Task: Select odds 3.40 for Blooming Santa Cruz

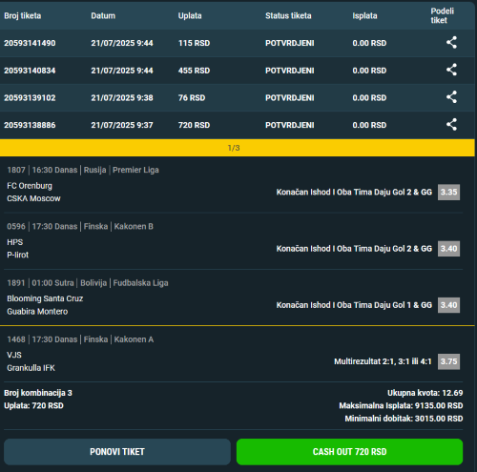Action: tap(448, 305)
